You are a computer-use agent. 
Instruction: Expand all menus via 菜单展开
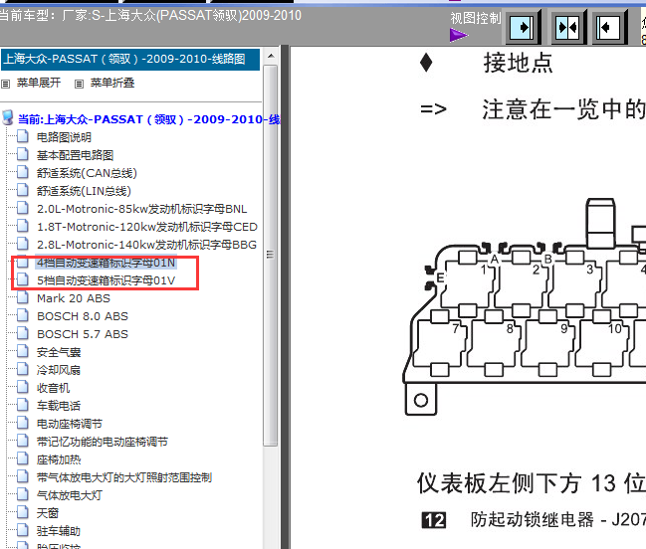click(x=39, y=83)
